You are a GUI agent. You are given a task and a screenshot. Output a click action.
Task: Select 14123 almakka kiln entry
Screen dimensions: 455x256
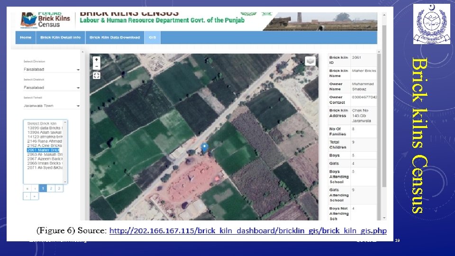(x=45, y=137)
